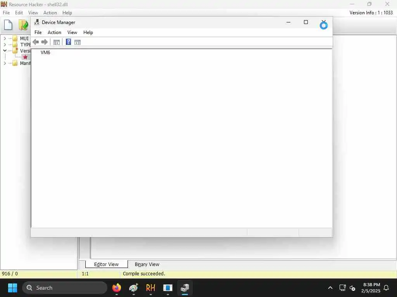Maximize the Device Manager window
Image resolution: width=397 pixels, height=297 pixels.
(306, 22)
